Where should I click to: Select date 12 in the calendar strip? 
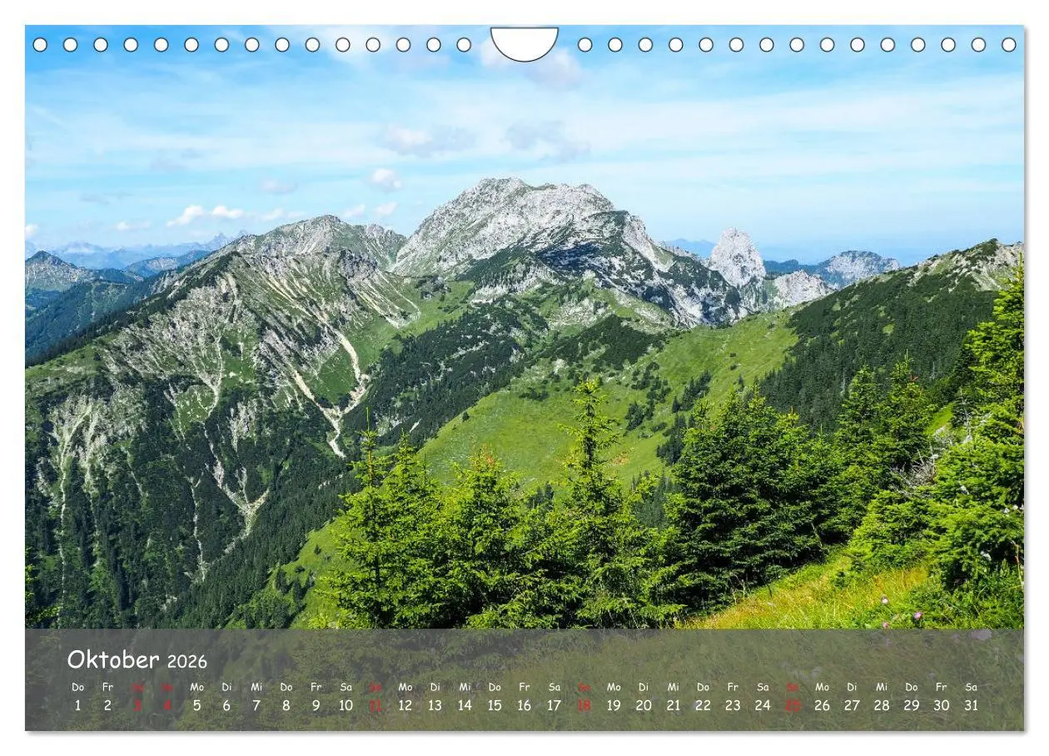click(x=405, y=705)
